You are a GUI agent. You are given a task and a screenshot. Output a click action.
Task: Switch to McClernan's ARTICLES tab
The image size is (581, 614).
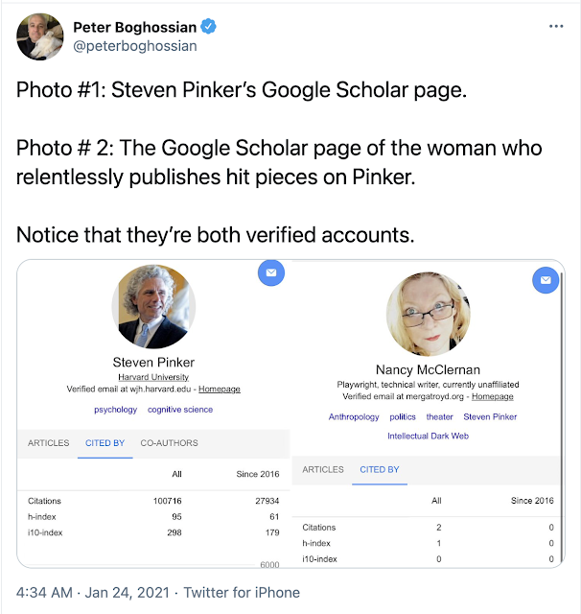(x=323, y=470)
